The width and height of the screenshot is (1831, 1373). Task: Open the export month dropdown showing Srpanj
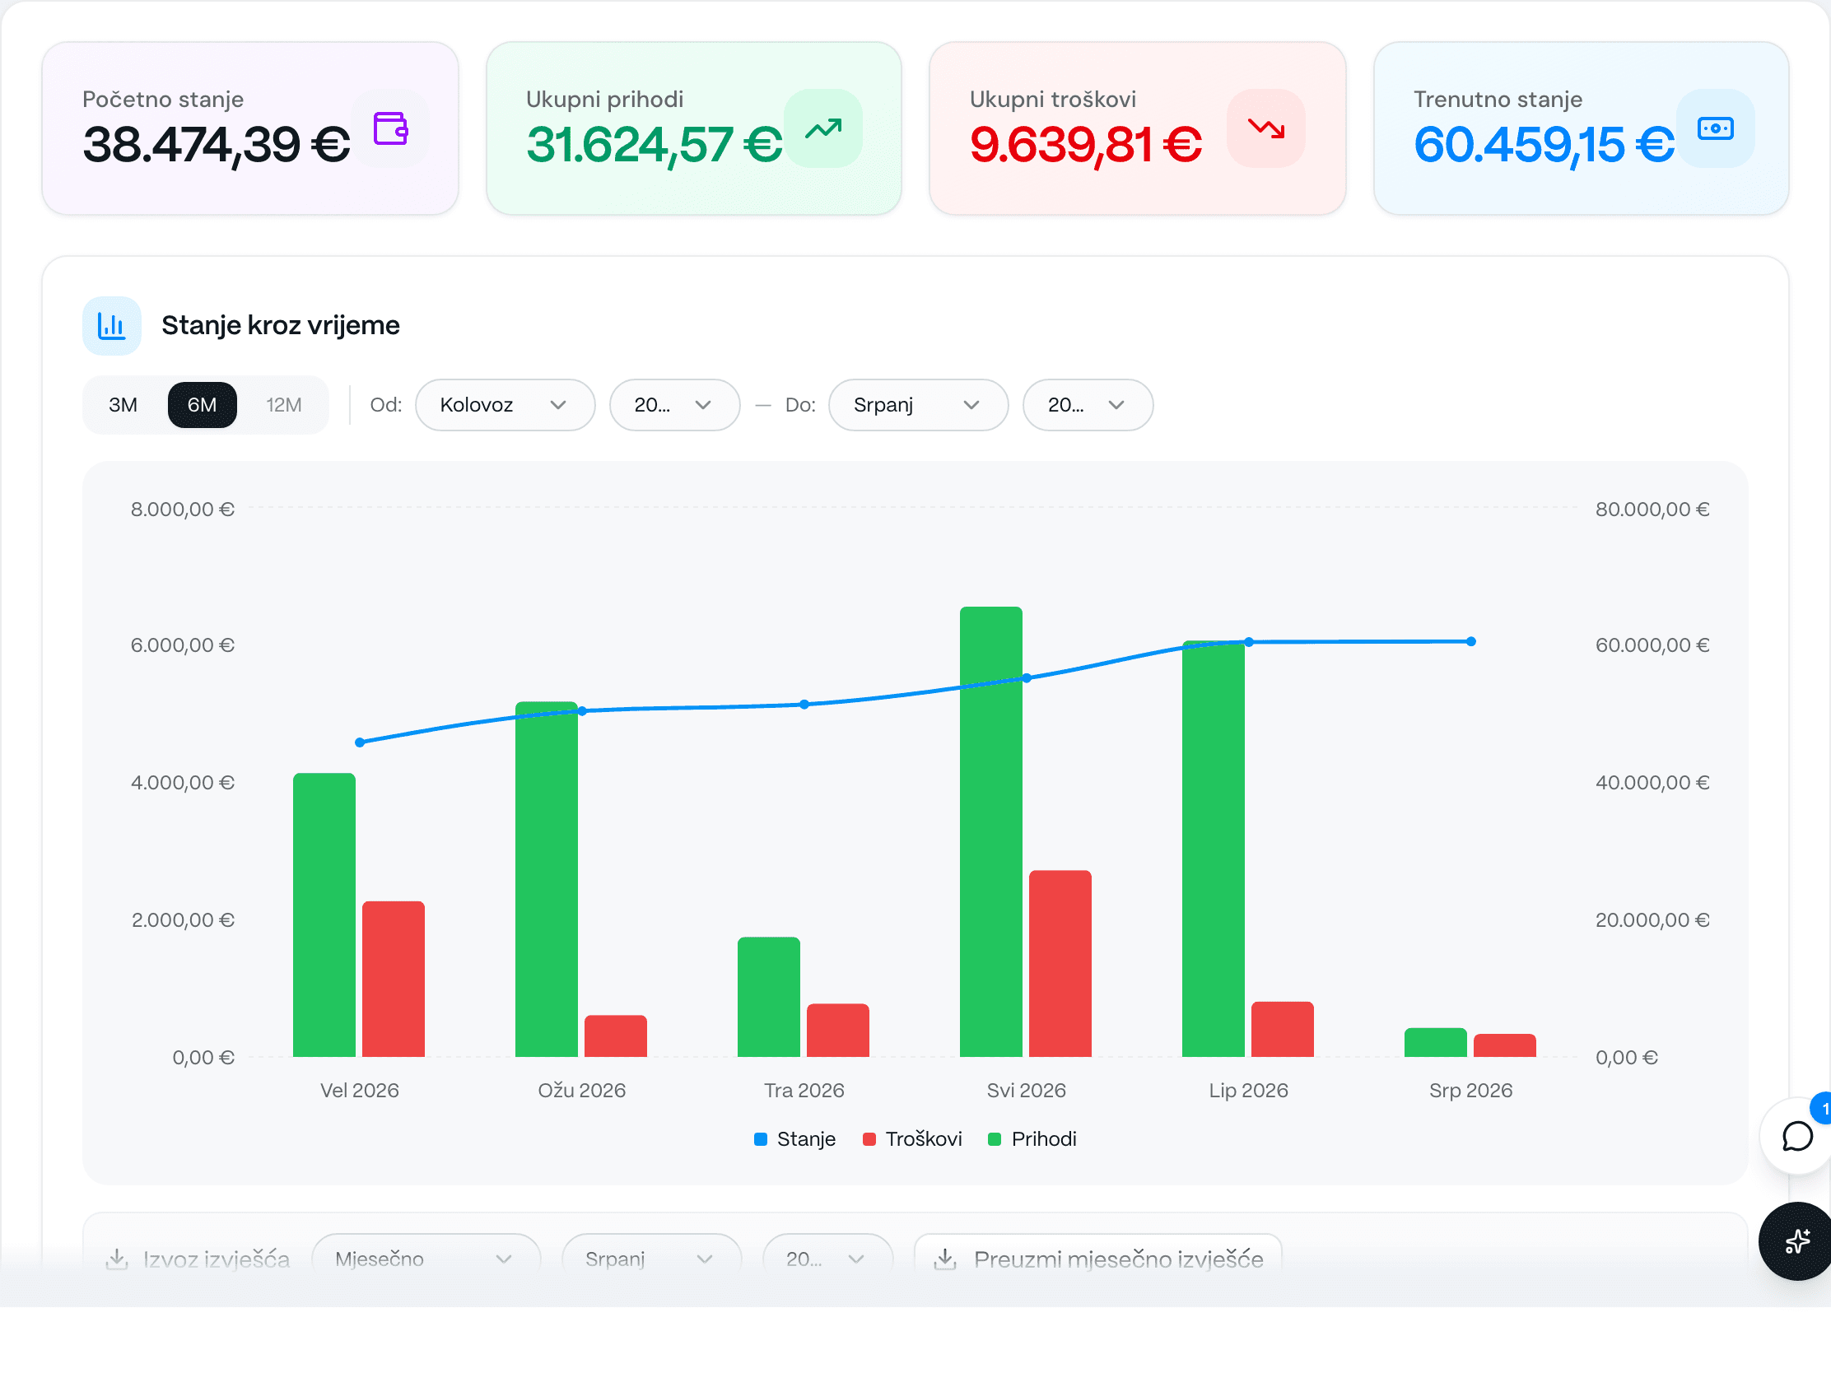coord(650,1259)
